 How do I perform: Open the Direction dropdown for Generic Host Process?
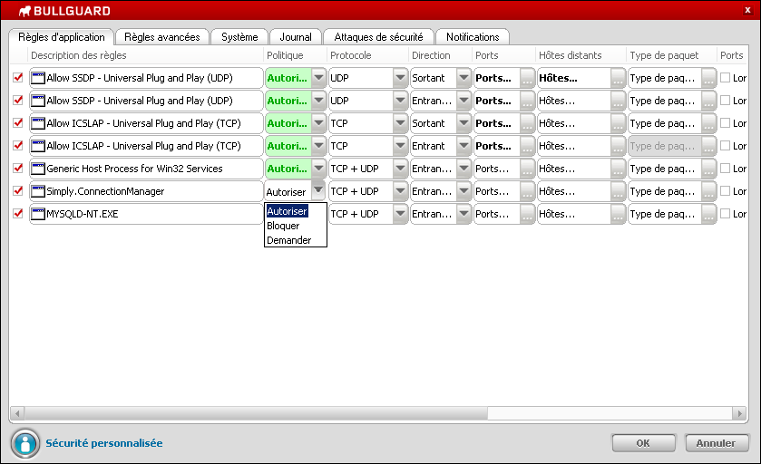(464, 169)
